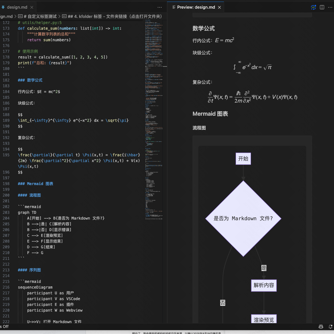The width and height of the screenshot is (334, 334).
Task: Click the rendered Schrödinger equation in preview
Action: [x=253, y=97]
